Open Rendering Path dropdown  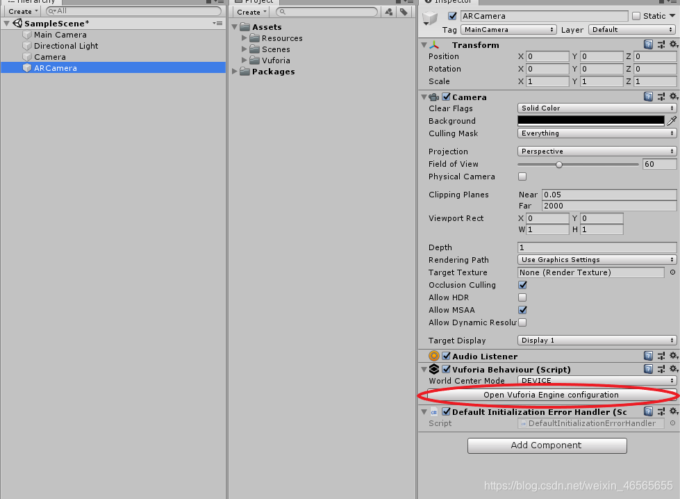click(597, 259)
